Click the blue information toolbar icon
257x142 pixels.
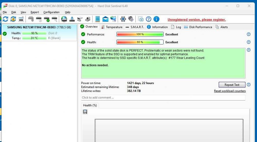click(156, 19)
